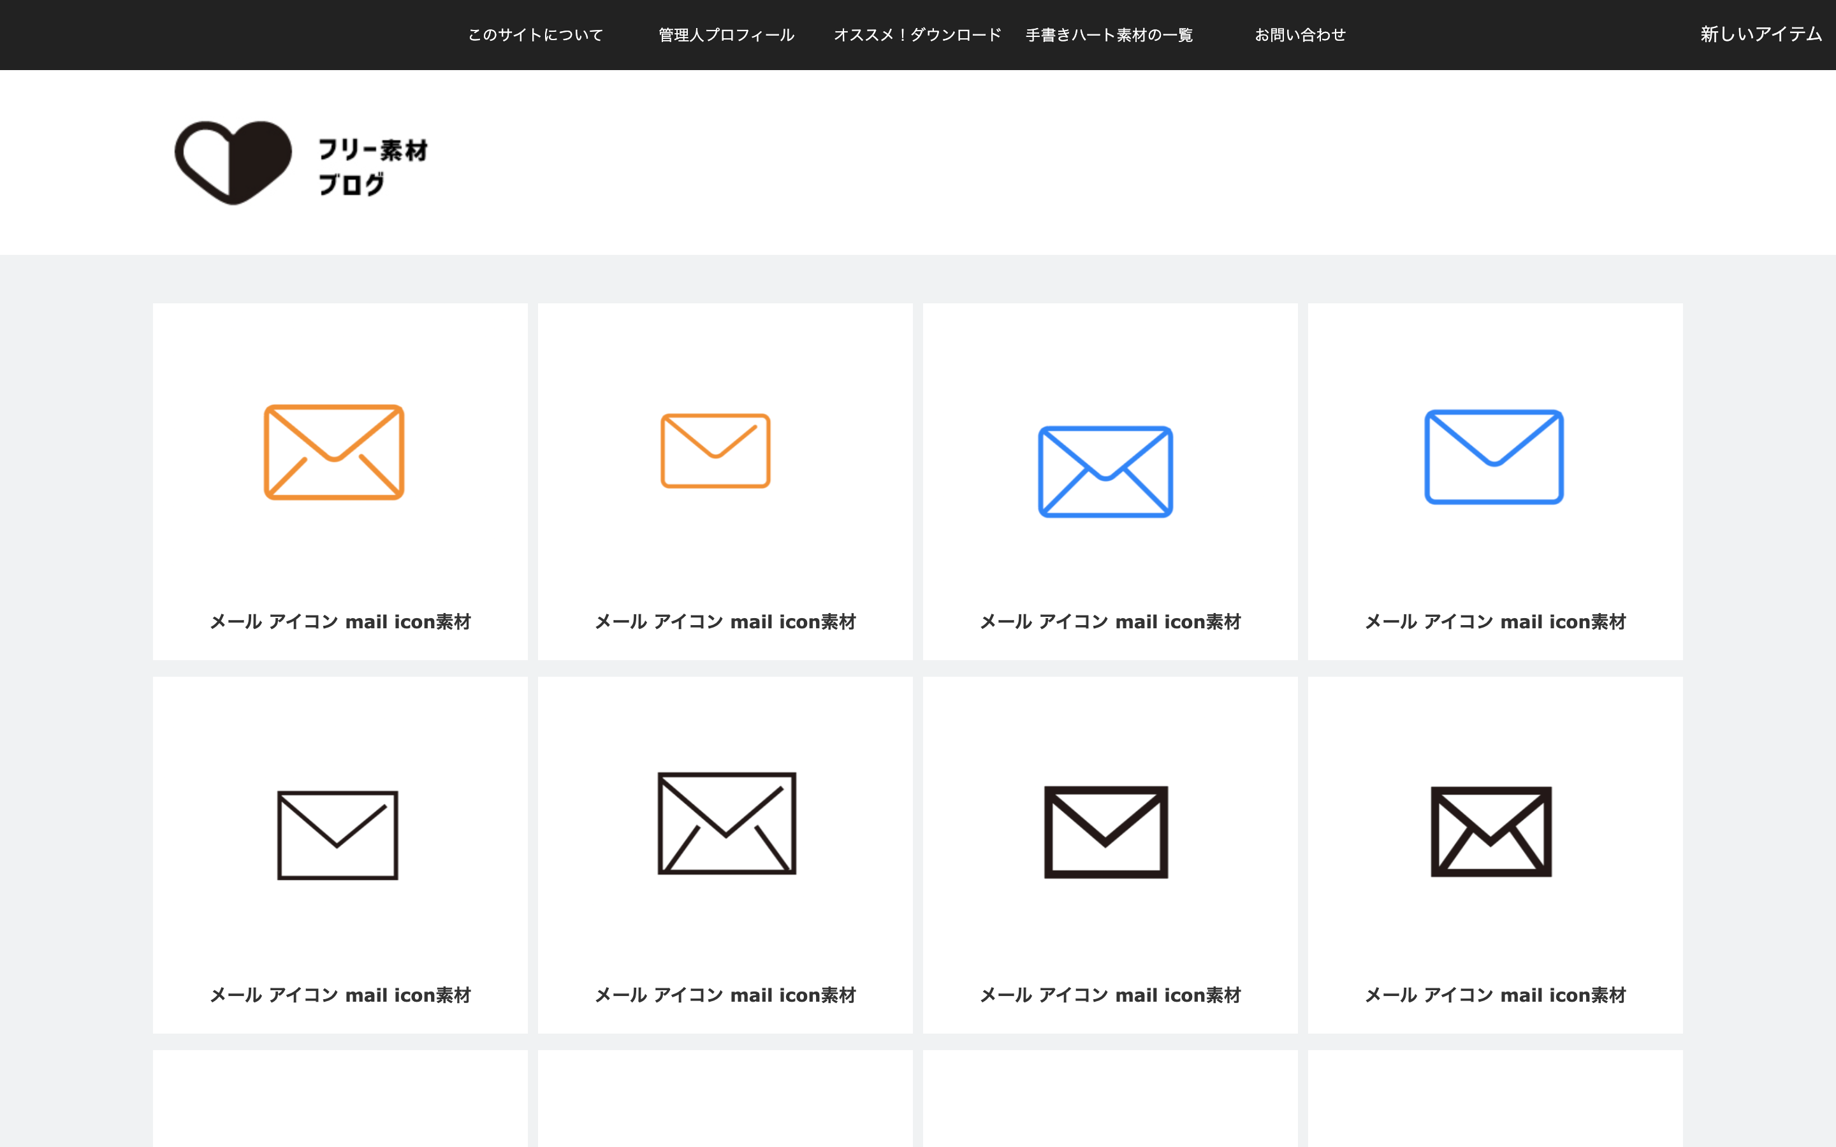Click the 新しいアイテム link
The height and width of the screenshot is (1147, 1836).
[1760, 34]
